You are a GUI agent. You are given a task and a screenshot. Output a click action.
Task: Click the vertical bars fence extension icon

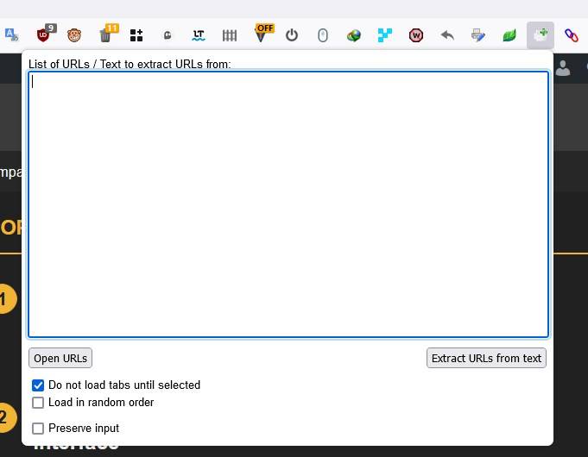coord(230,35)
